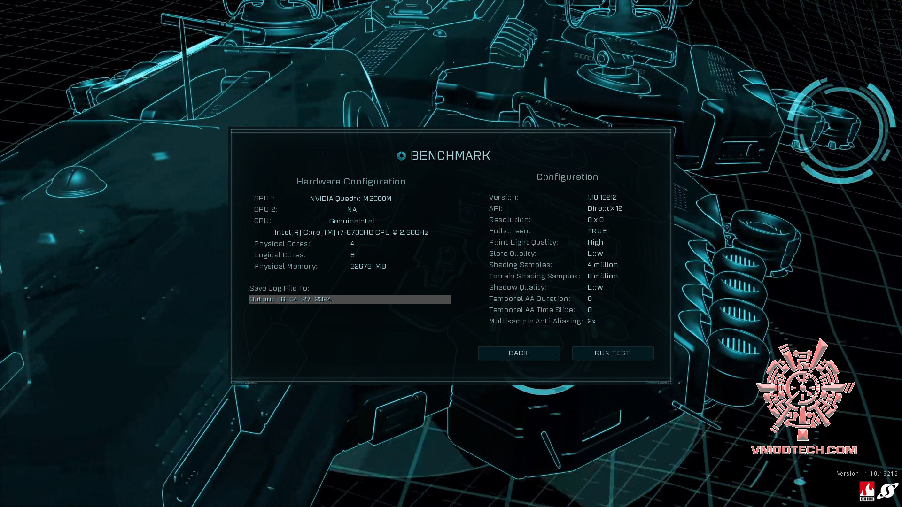The height and width of the screenshot is (507, 902).
Task: Click the RUN TEST button
Action: pos(612,353)
